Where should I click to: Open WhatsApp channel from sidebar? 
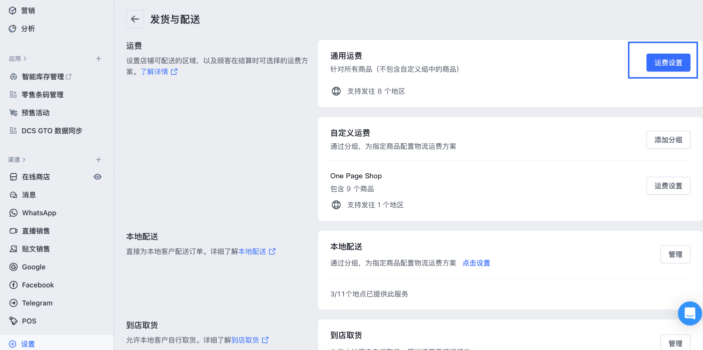pyautogui.click(x=39, y=213)
